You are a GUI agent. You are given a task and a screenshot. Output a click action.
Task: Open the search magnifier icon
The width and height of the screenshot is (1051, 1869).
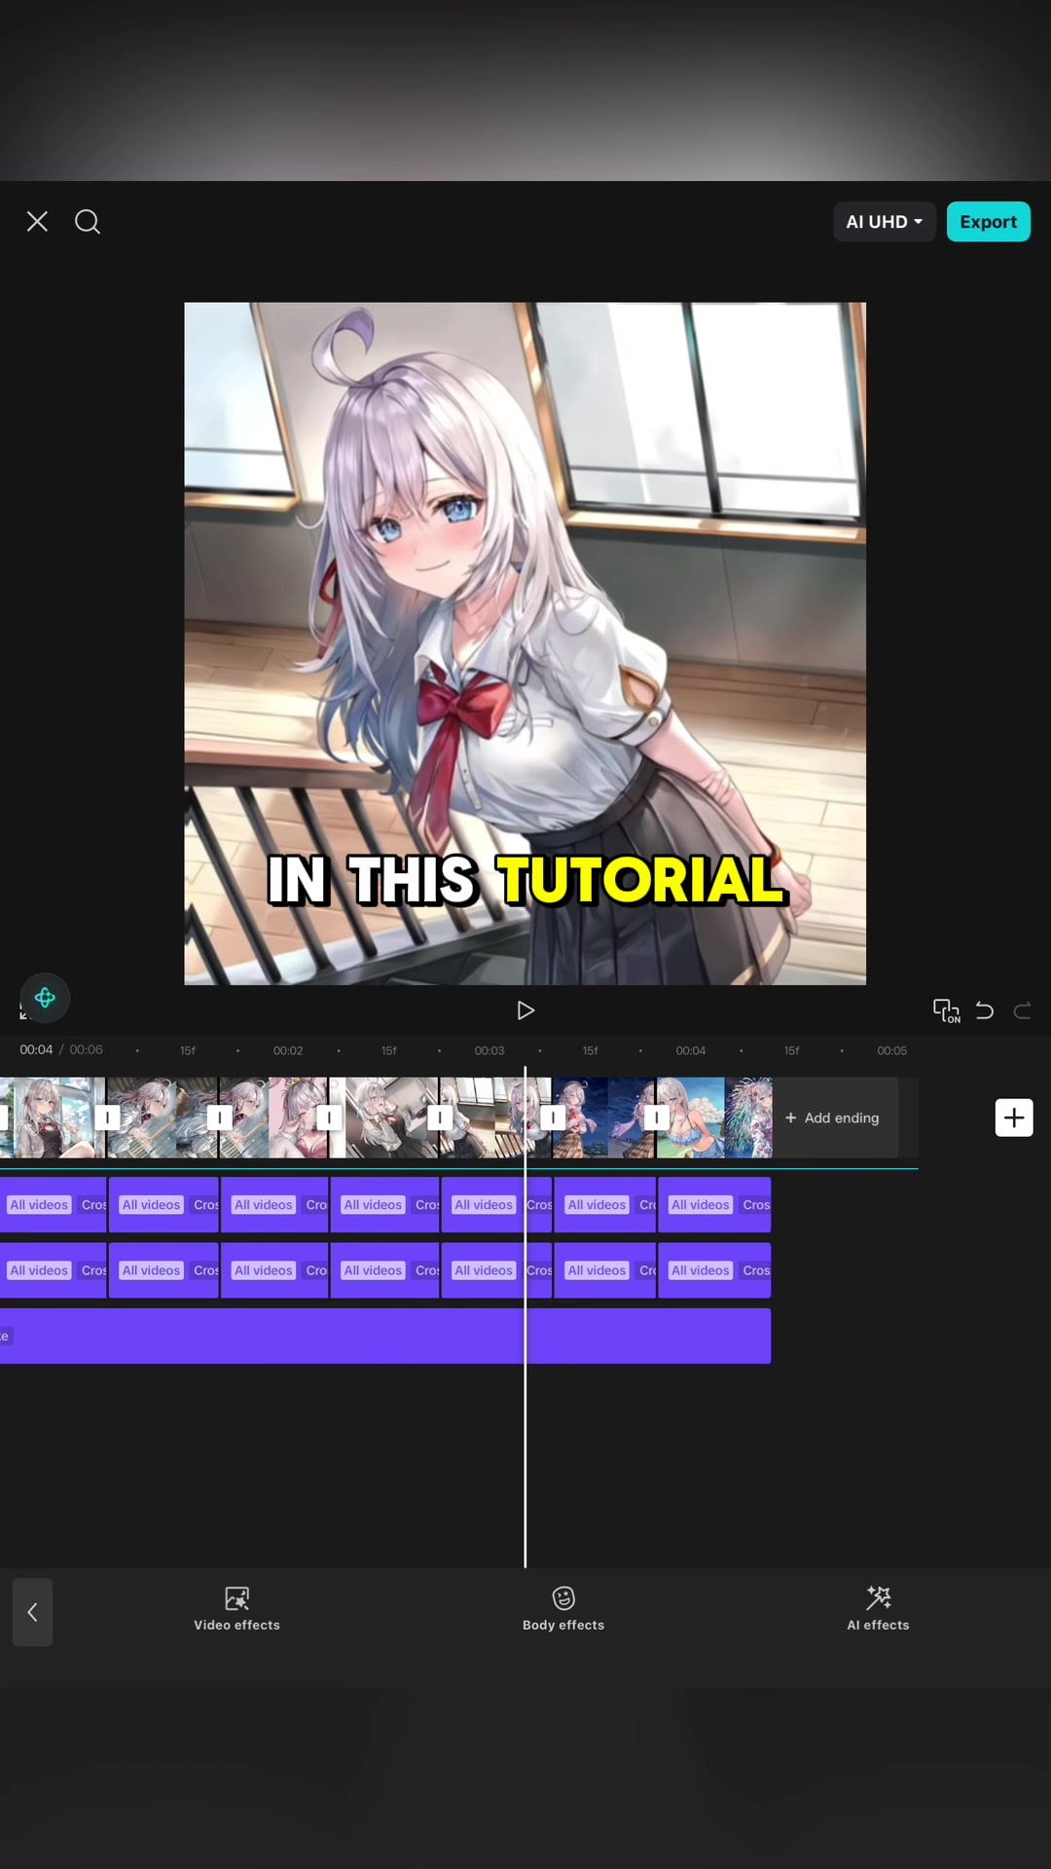pos(88,222)
